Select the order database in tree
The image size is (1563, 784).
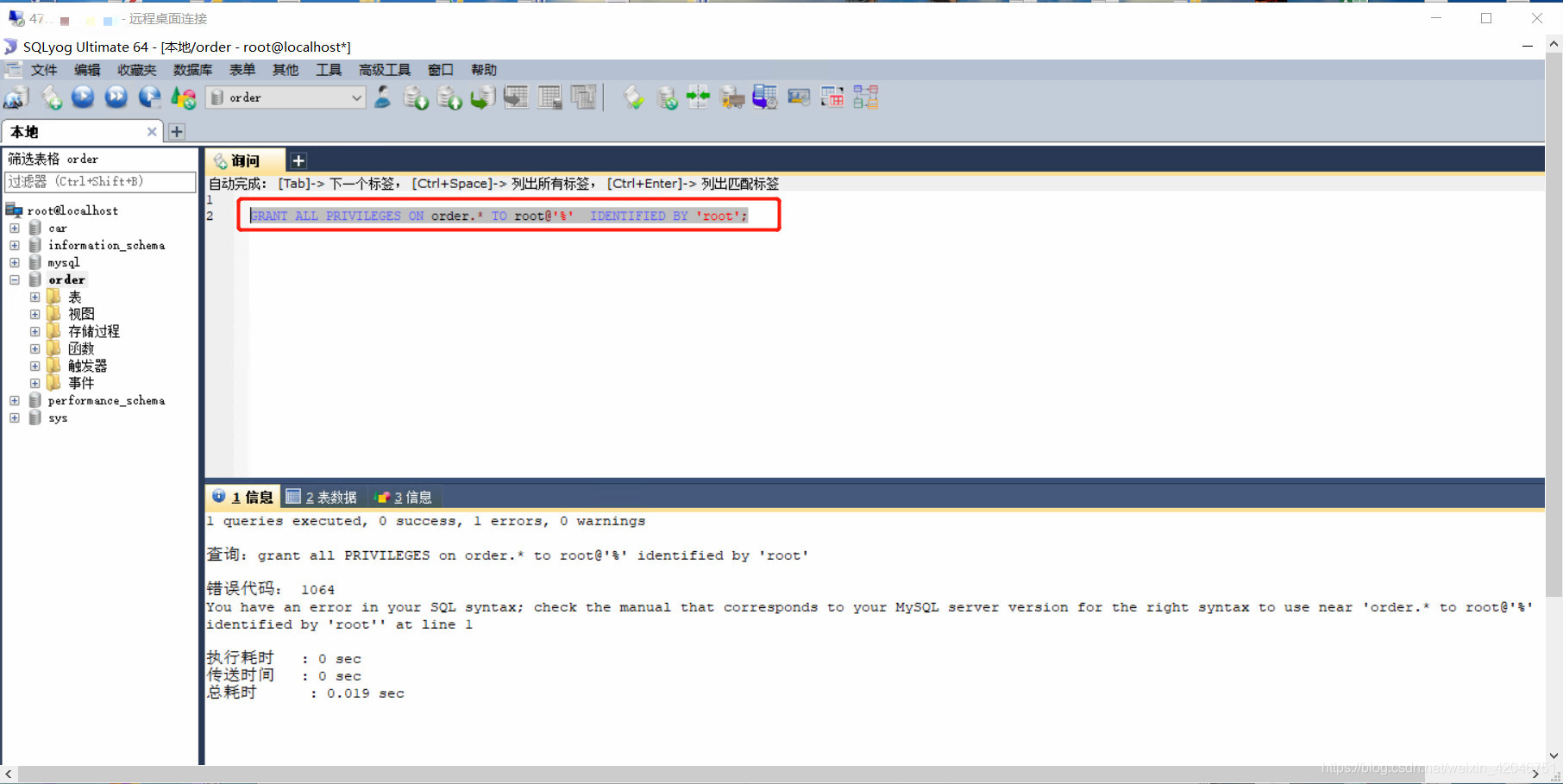click(66, 280)
